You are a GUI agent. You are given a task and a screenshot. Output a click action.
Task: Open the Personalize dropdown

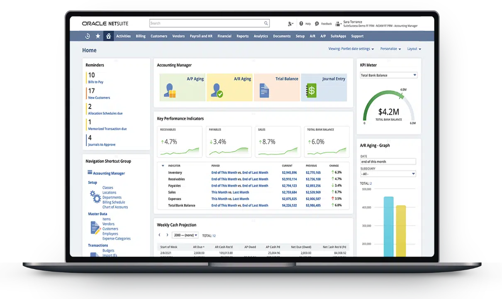coord(390,49)
